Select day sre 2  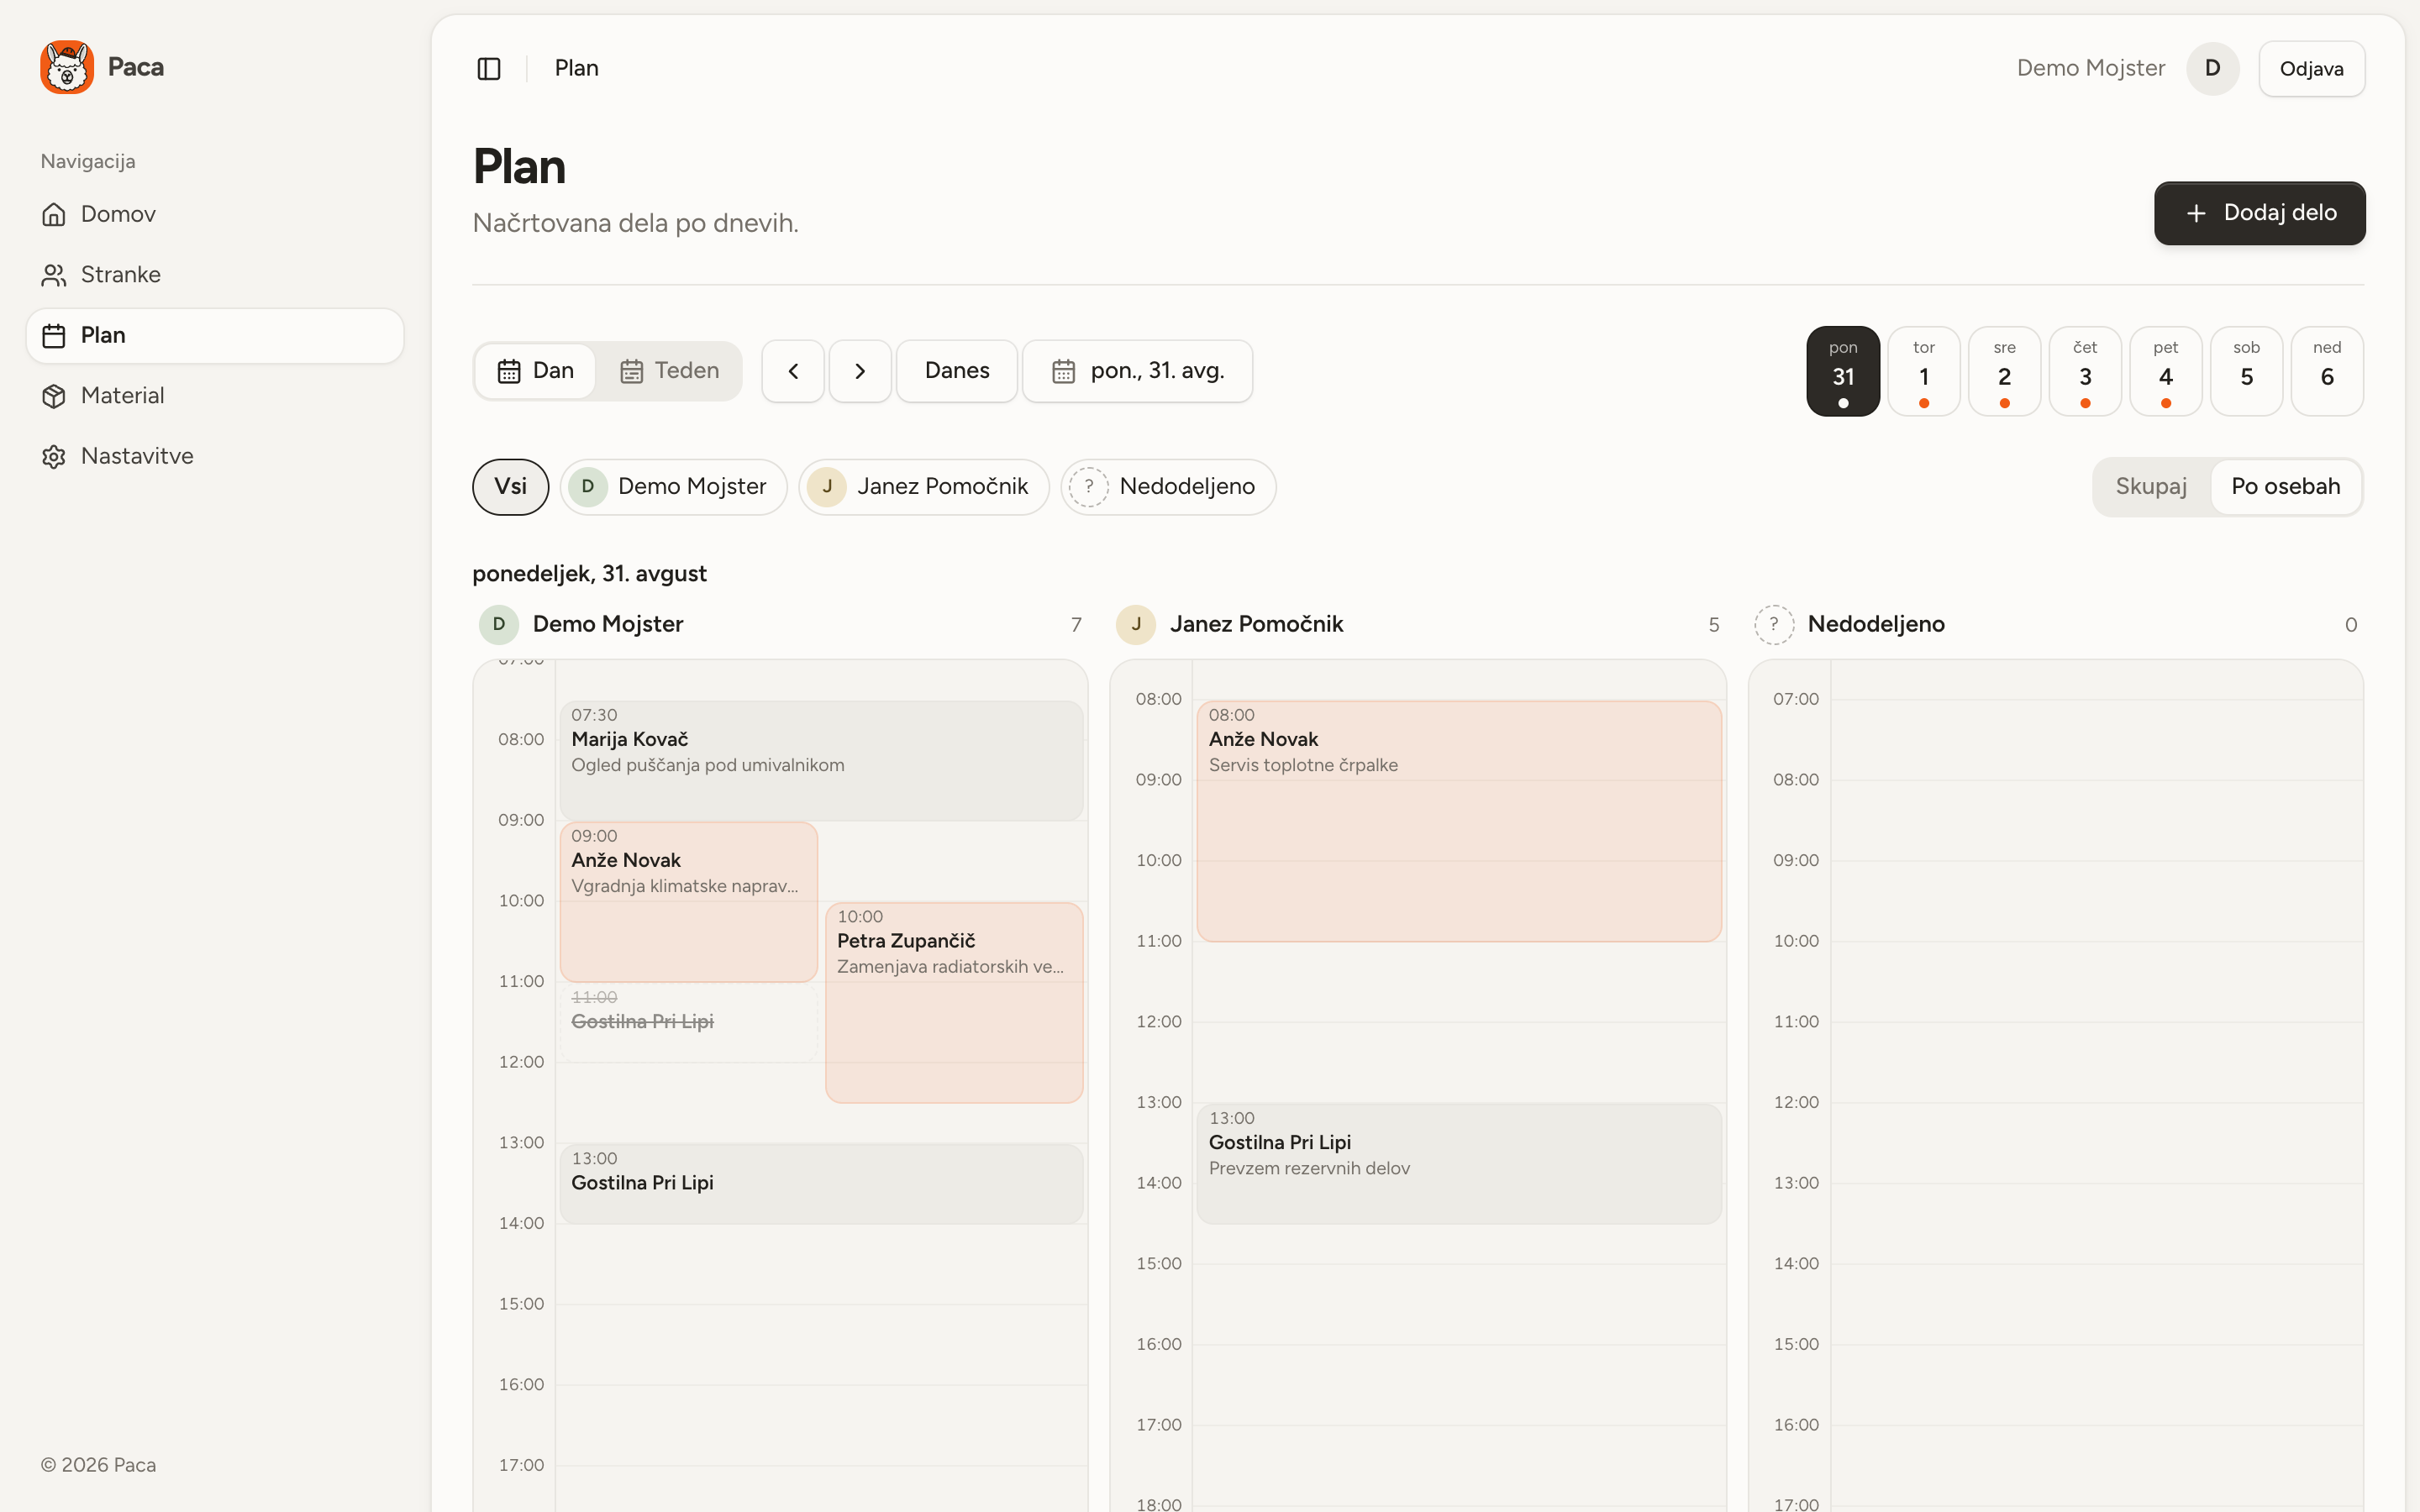point(2004,371)
